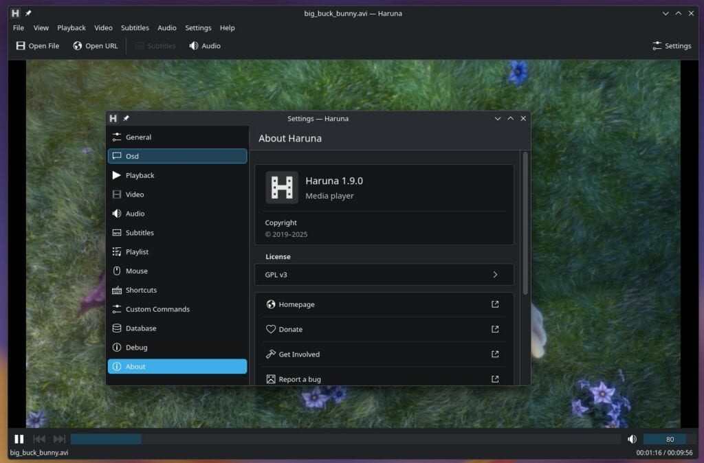This screenshot has width=704, height=463.
Task: Close the Settings dialog
Action: click(523, 118)
